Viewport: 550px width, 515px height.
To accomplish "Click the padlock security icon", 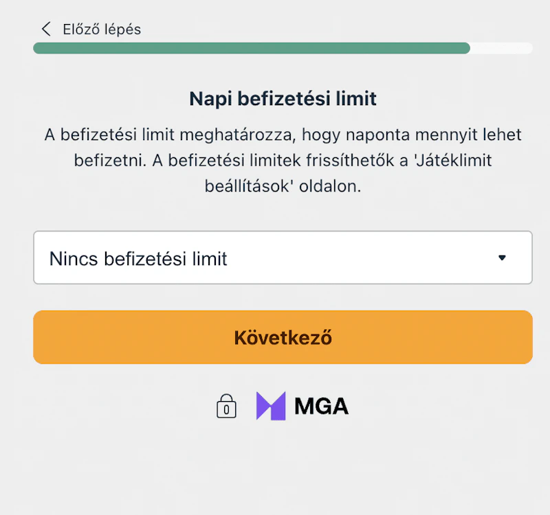I will click(x=226, y=406).
